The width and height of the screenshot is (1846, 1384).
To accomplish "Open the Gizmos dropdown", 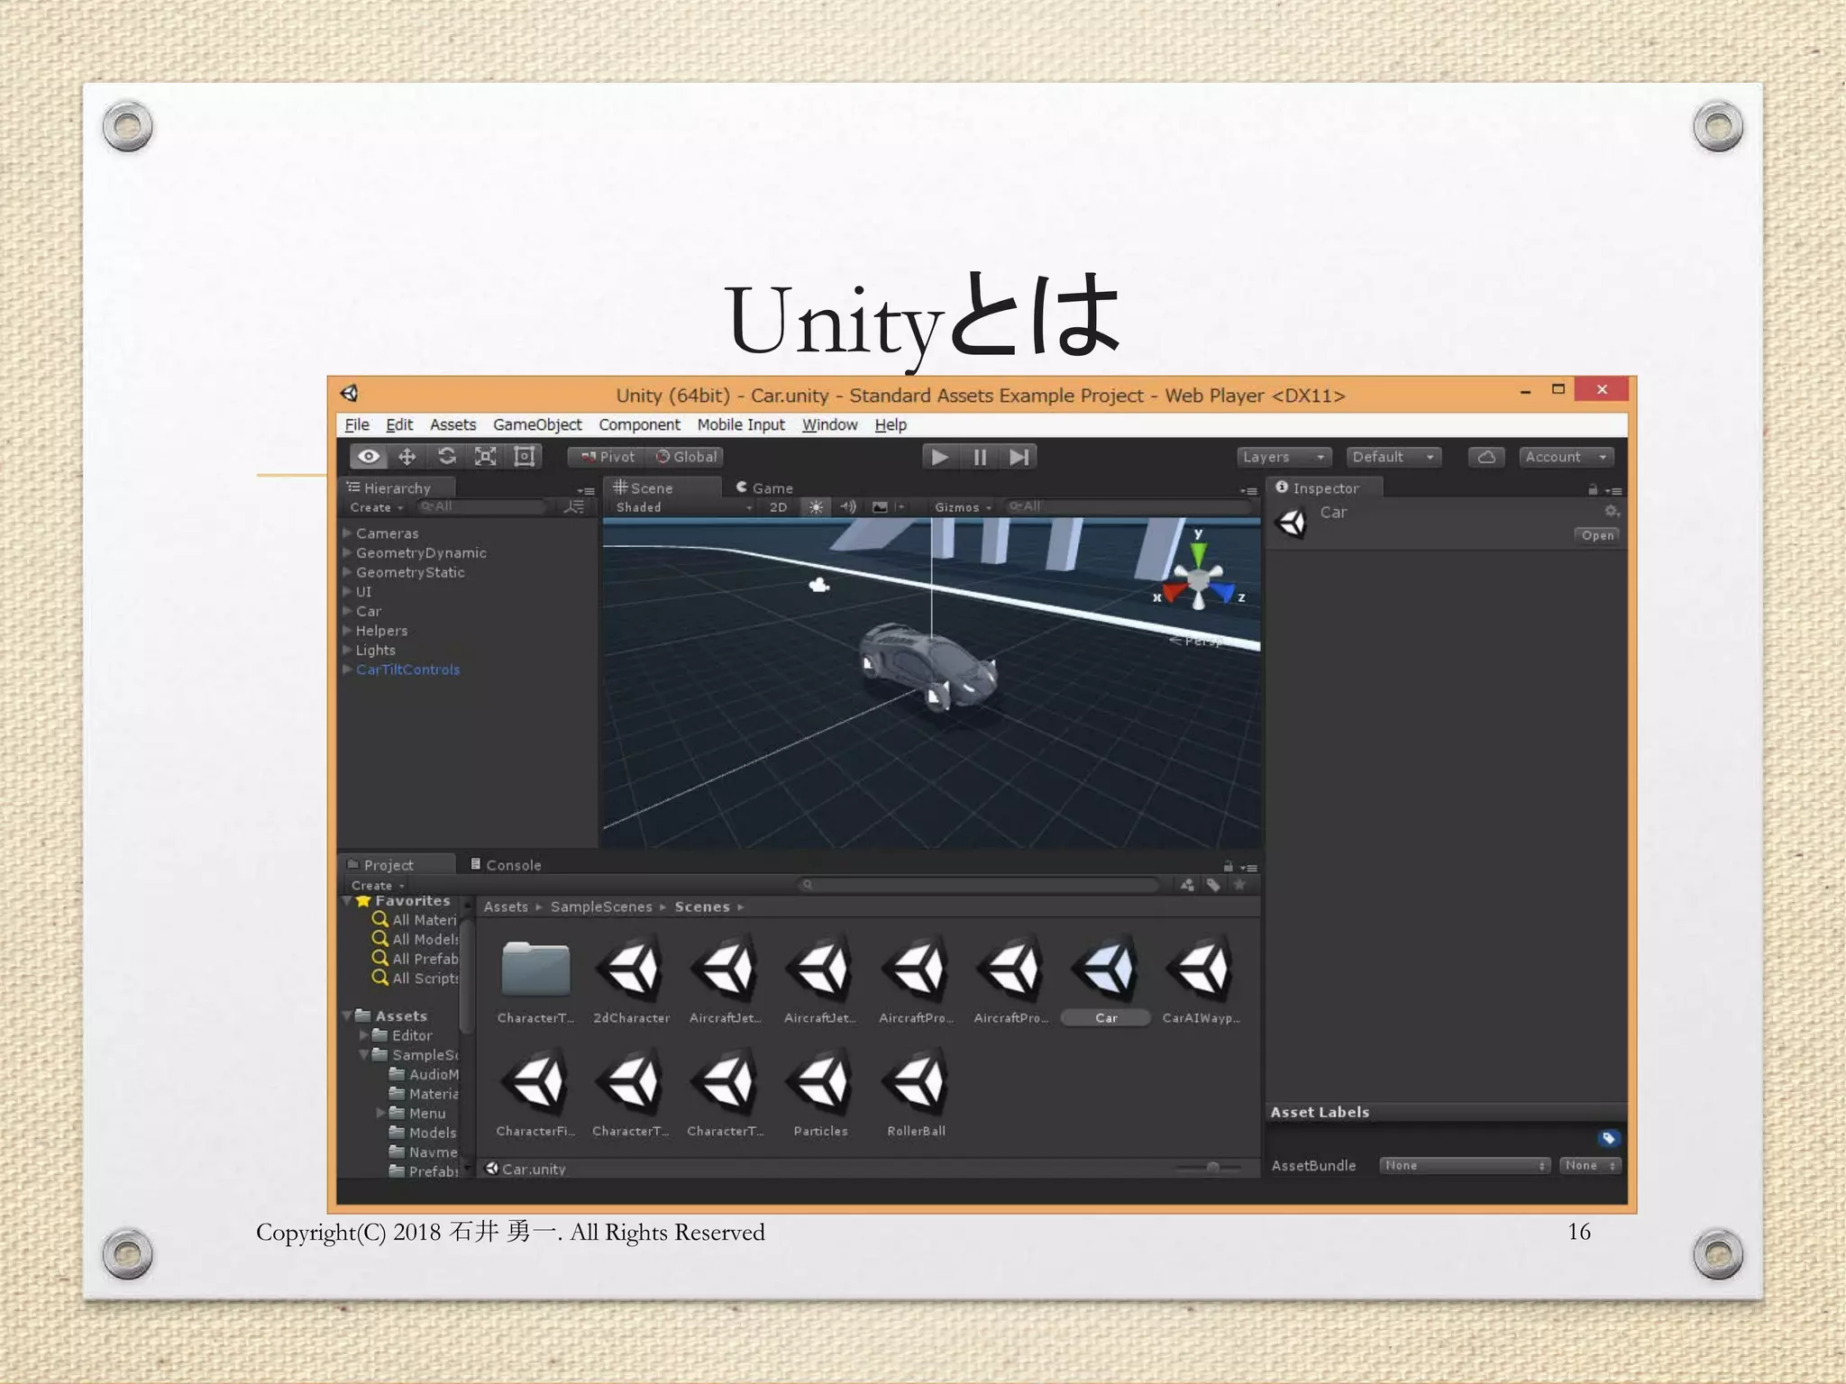I will coord(963,507).
